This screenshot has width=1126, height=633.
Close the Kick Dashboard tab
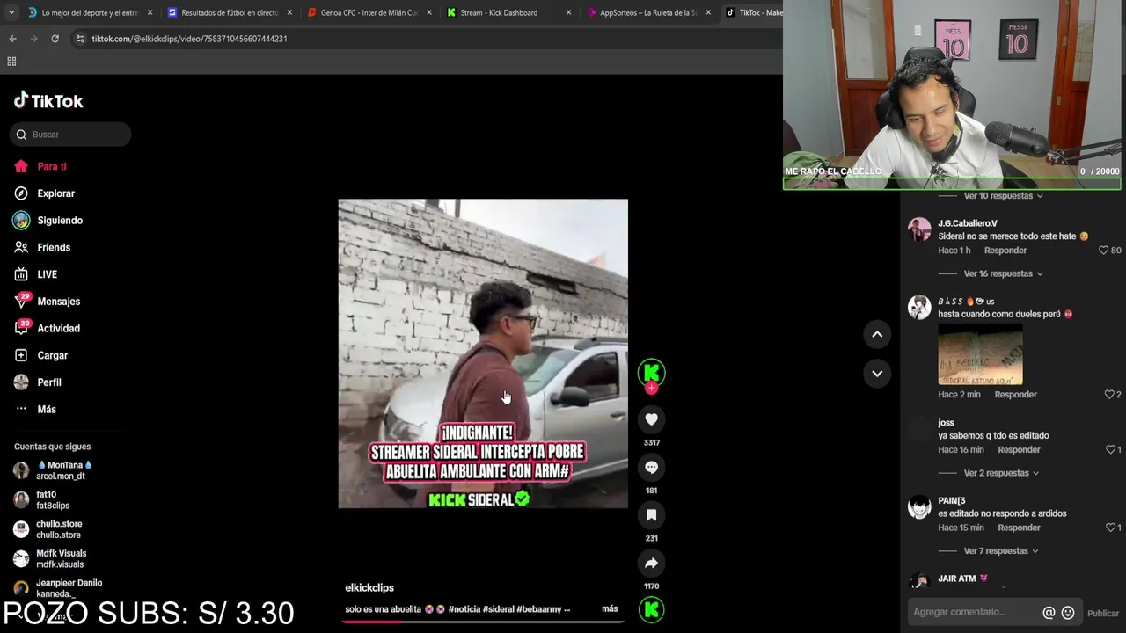pyautogui.click(x=568, y=13)
